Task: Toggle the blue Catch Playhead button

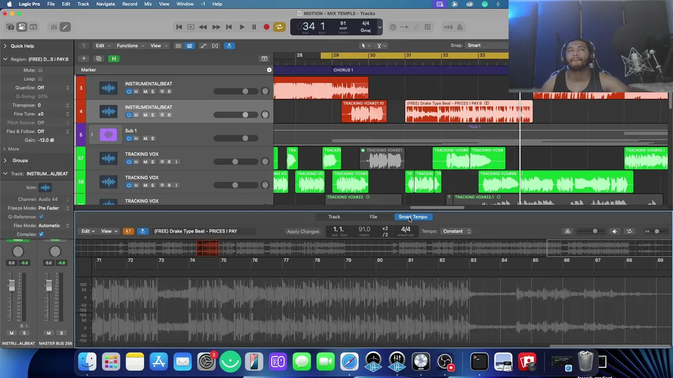Action: click(229, 46)
